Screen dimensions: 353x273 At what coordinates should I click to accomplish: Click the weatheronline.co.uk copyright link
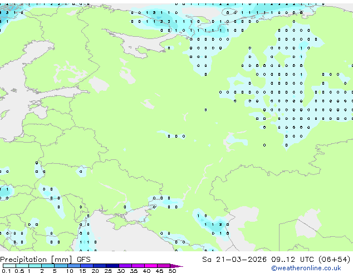pos(306,268)
